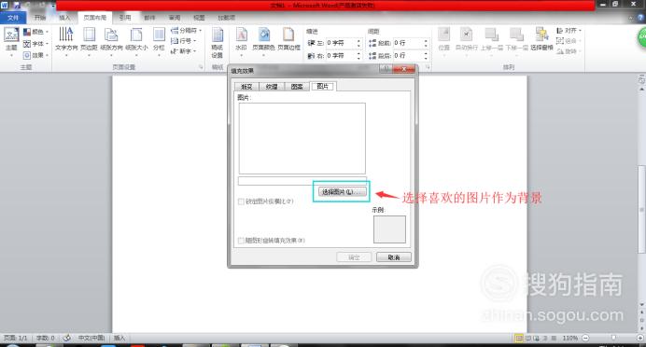Open the theme 颜色 colors dropdown
646x347 pixels.
[35, 32]
